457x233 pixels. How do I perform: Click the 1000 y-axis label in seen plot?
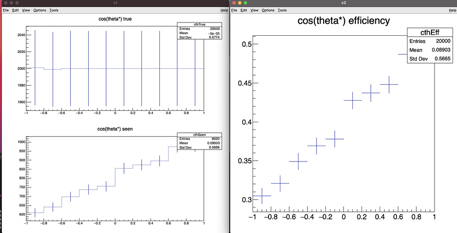point(21,142)
